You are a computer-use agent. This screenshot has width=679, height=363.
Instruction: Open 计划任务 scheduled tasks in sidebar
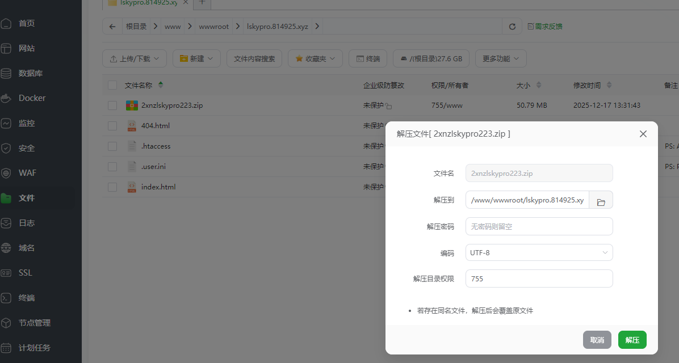point(34,347)
